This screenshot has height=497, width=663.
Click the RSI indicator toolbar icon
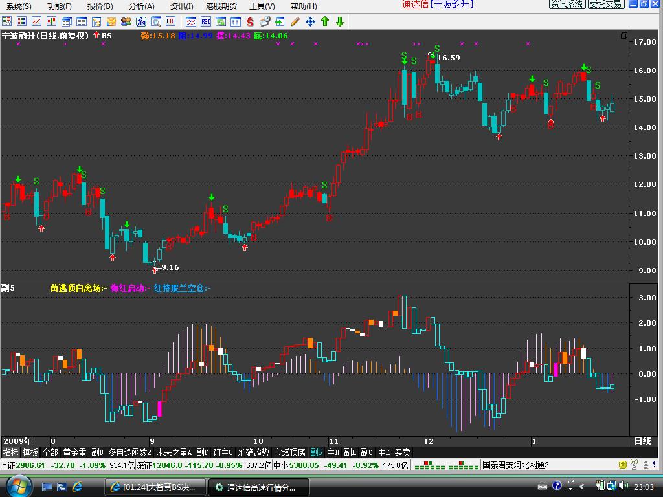(205, 22)
